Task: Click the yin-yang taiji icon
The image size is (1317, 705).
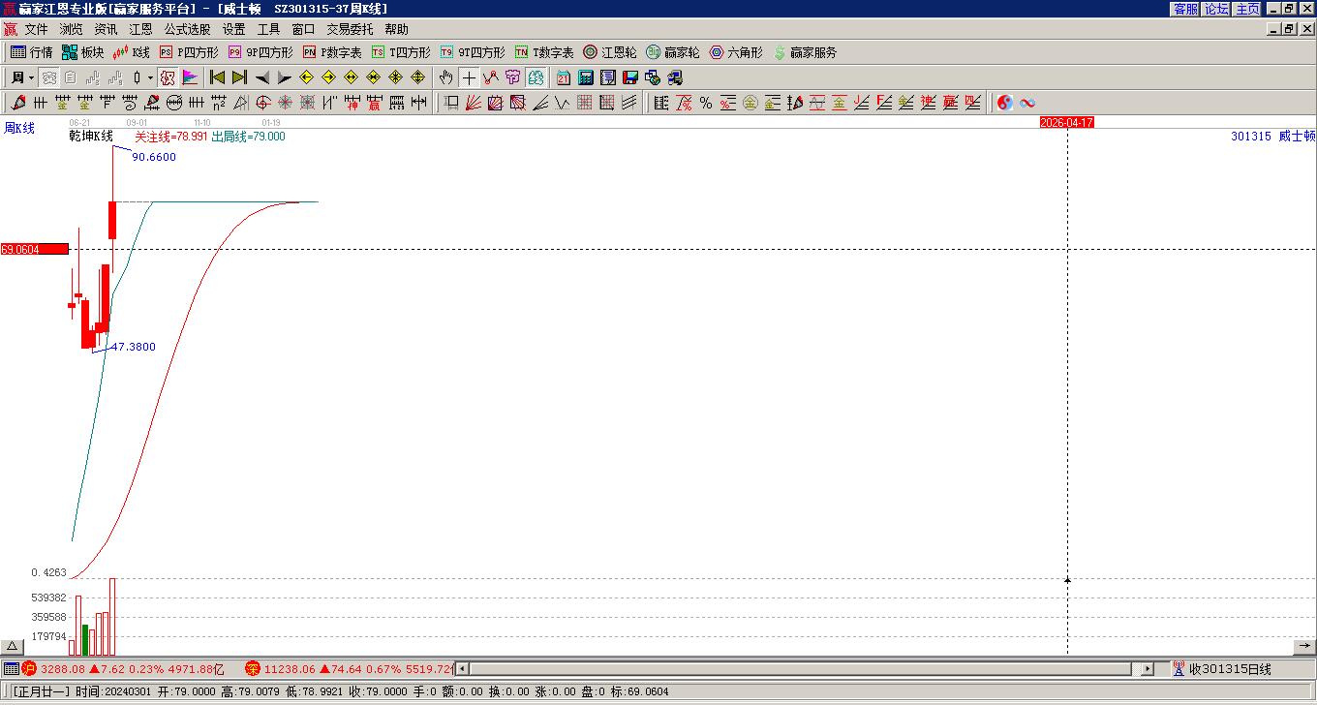Action: pyautogui.click(x=1004, y=103)
